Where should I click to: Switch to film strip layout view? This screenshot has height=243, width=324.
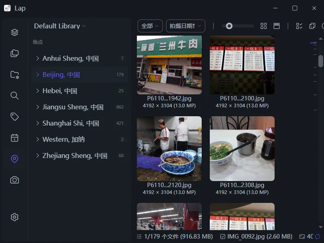277,26
